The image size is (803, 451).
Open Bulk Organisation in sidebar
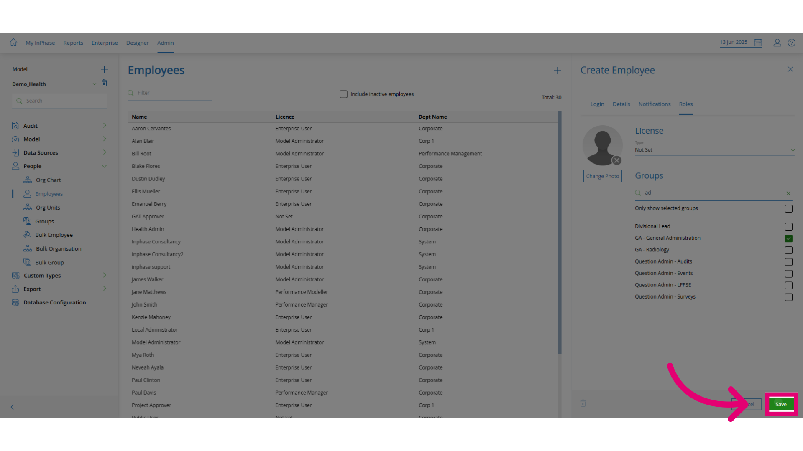59,248
